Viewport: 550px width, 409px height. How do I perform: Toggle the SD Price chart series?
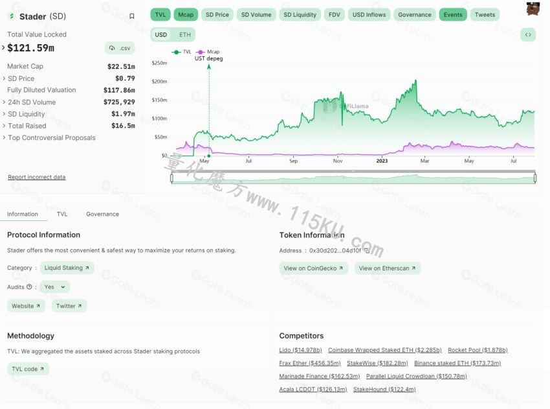click(x=217, y=15)
